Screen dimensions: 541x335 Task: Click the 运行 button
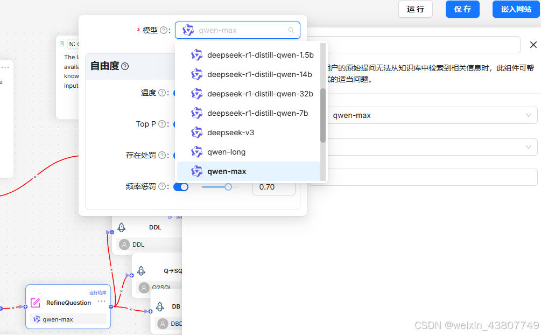(416, 9)
